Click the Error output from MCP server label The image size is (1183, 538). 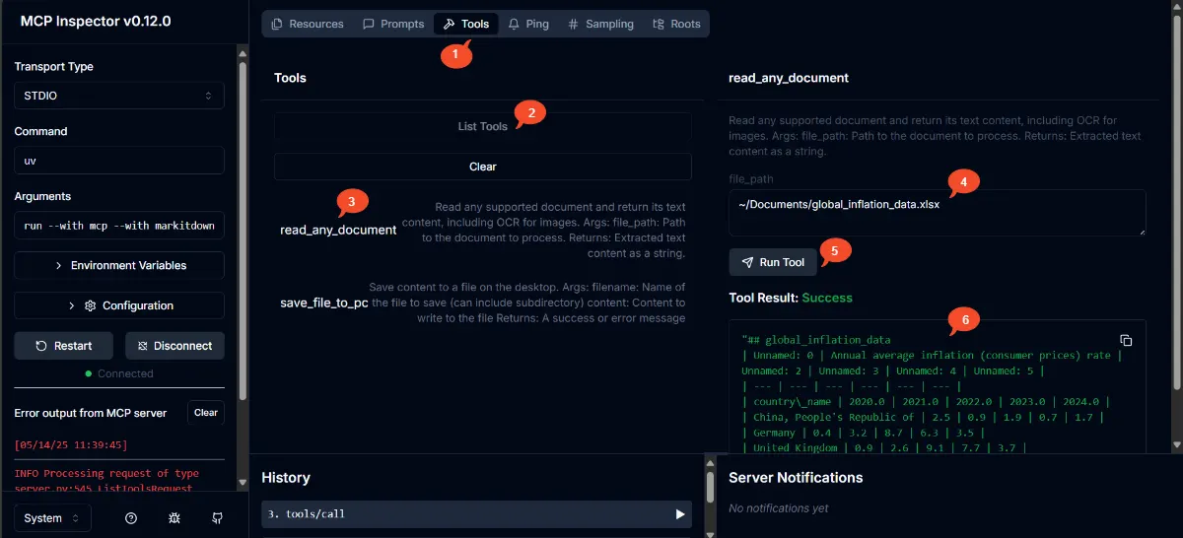pyautogui.click(x=91, y=413)
